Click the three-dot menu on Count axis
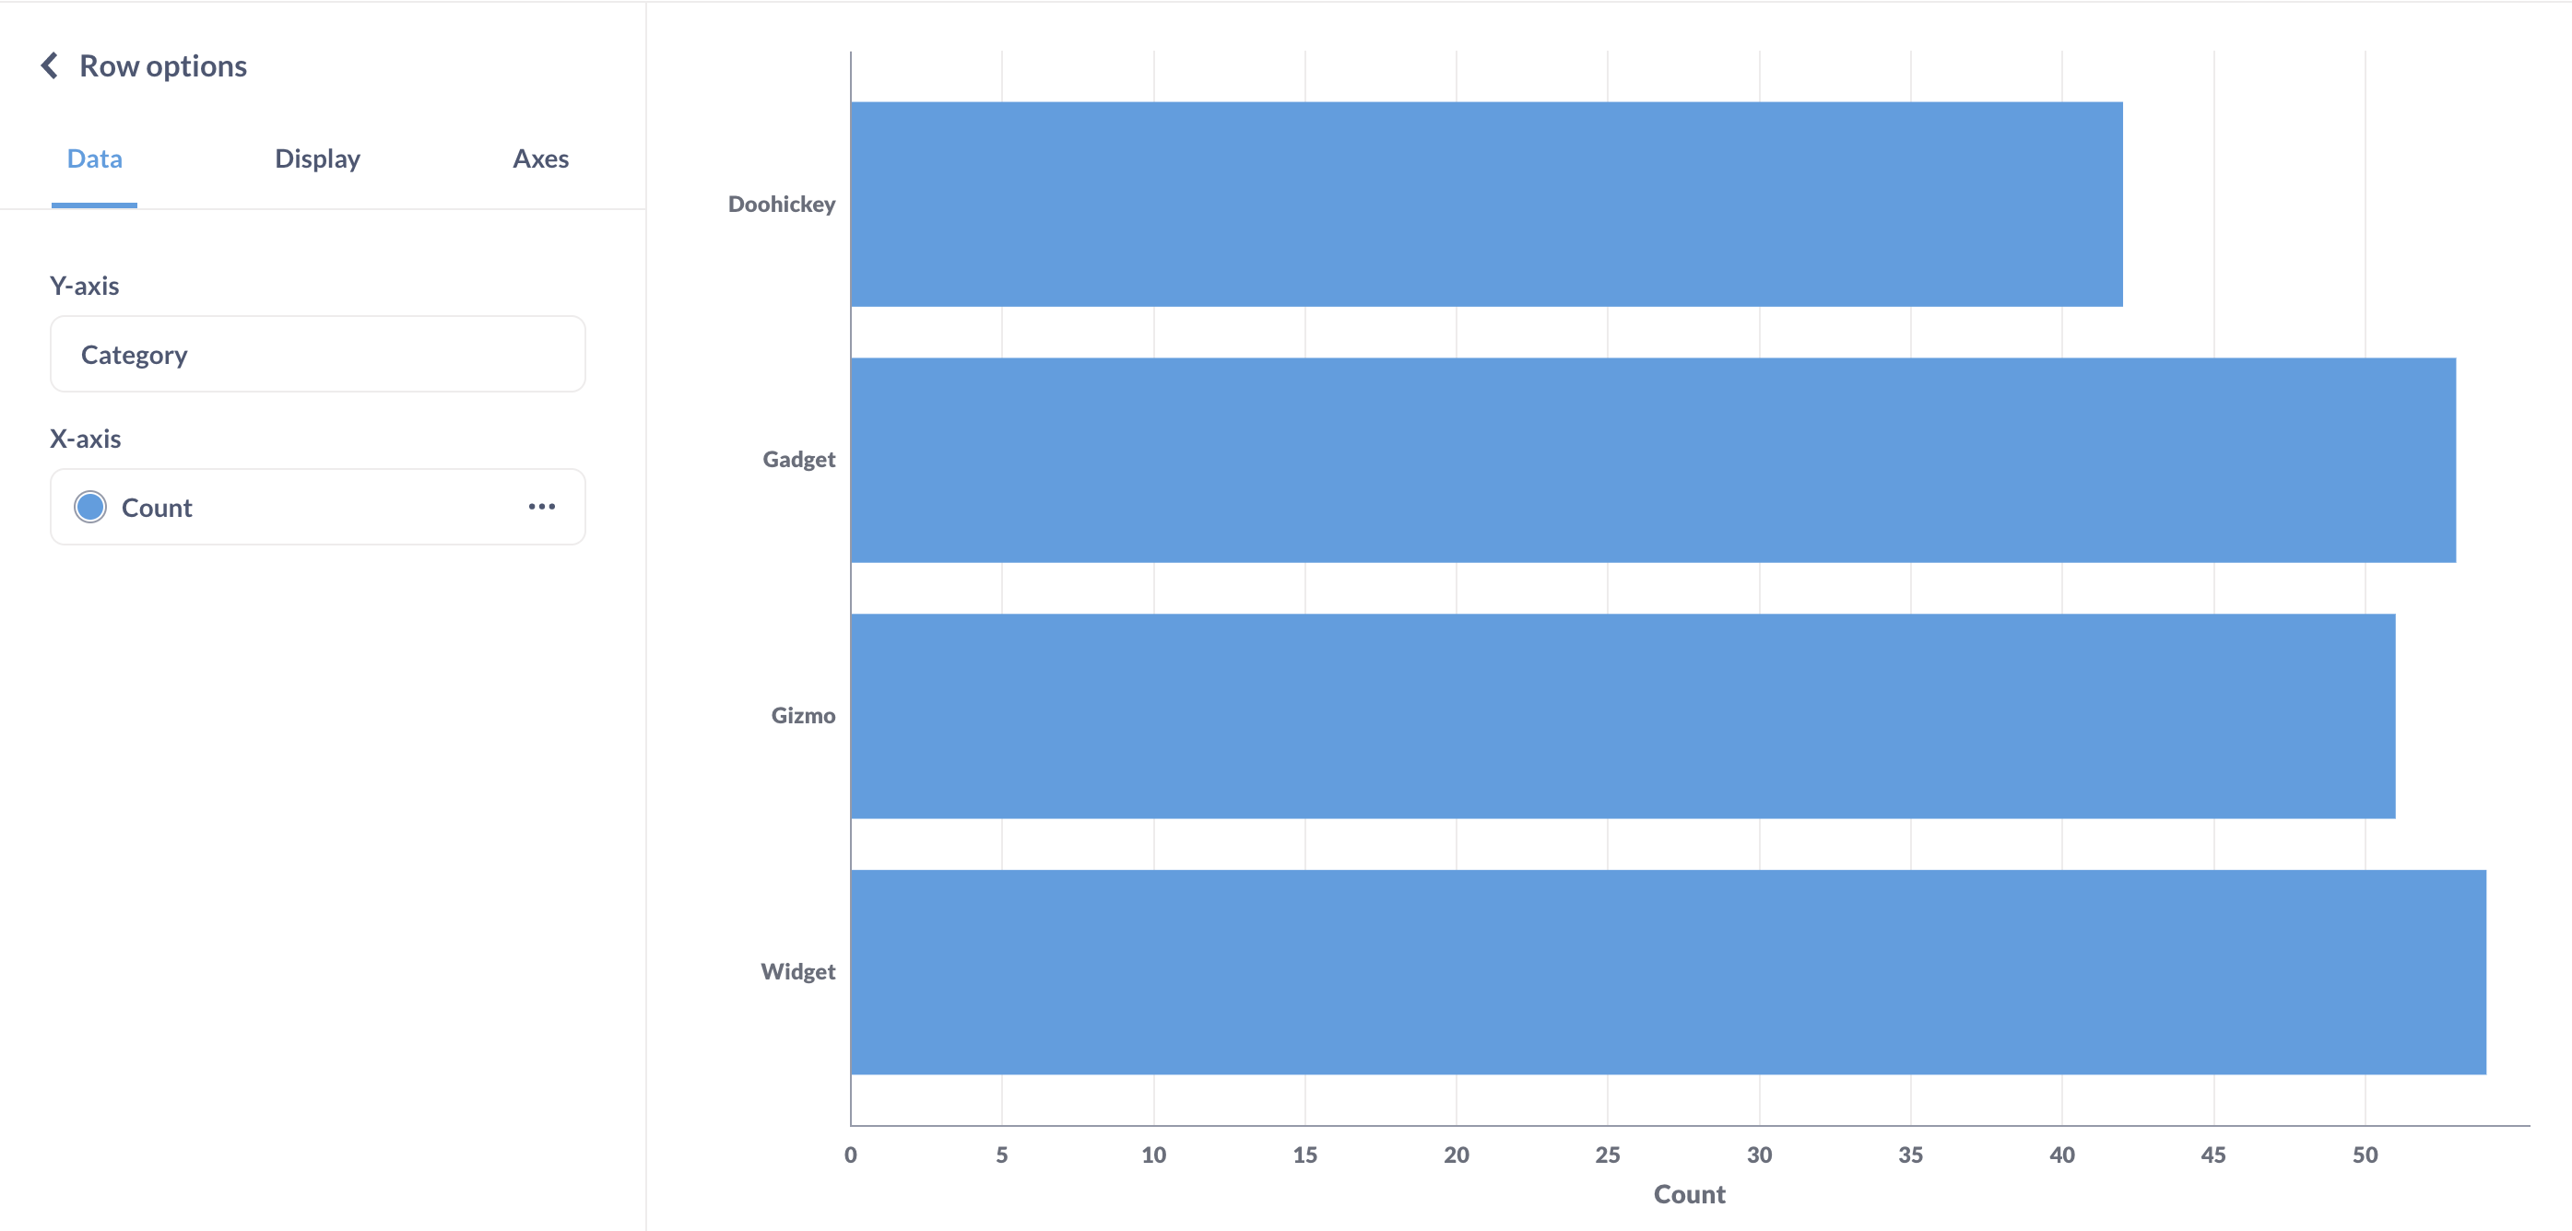Screen dimensions: 2572x1231 coord(543,507)
